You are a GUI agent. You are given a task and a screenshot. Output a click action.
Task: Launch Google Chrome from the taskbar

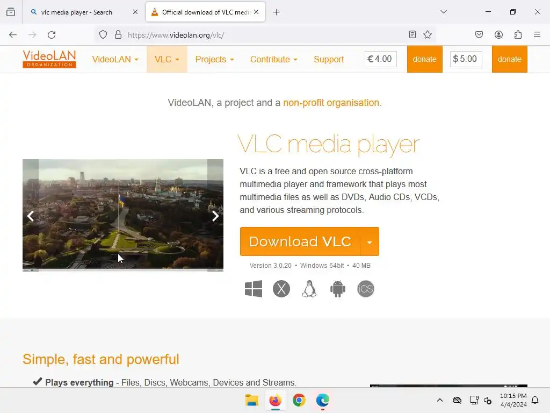click(x=299, y=400)
